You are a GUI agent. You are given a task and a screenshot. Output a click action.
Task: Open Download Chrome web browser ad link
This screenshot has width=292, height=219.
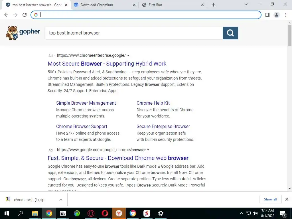click(x=118, y=158)
